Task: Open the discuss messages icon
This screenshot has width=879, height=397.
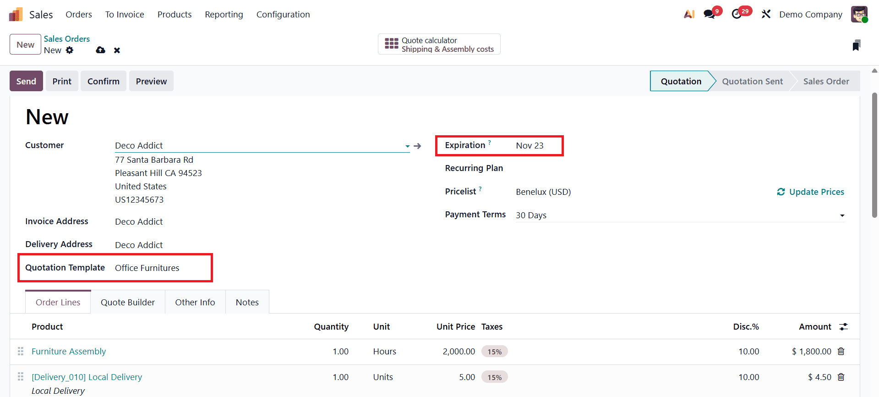Action: (x=710, y=14)
